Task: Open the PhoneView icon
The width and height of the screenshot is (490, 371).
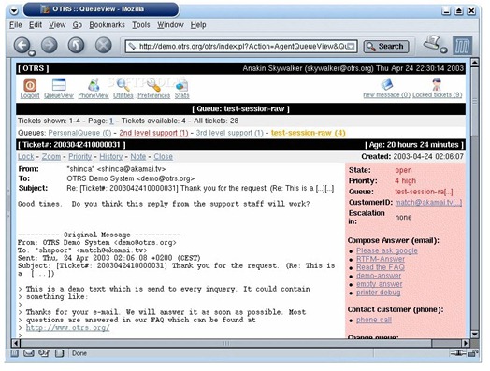Action: point(94,85)
